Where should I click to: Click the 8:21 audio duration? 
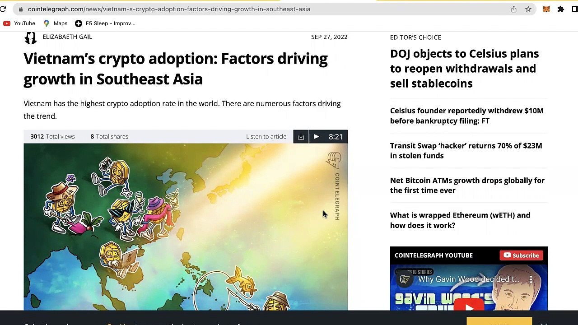[x=336, y=136]
